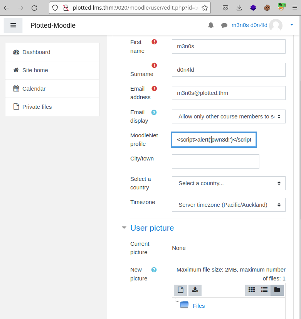Click the First name required icon

pyautogui.click(x=154, y=42)
